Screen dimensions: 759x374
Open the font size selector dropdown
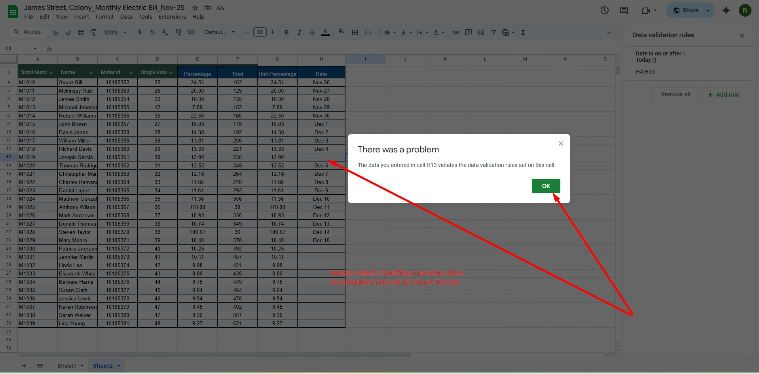[260, 32]
